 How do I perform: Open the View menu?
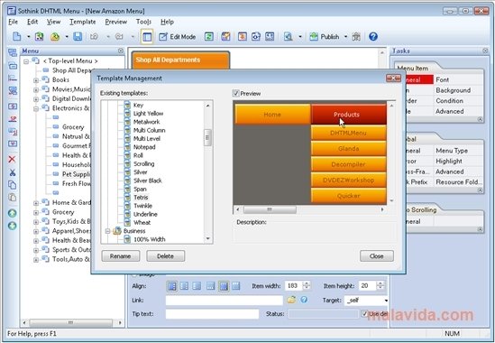(54, 22)
